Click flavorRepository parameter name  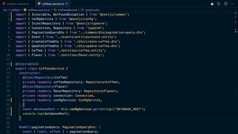coord(67,91)
